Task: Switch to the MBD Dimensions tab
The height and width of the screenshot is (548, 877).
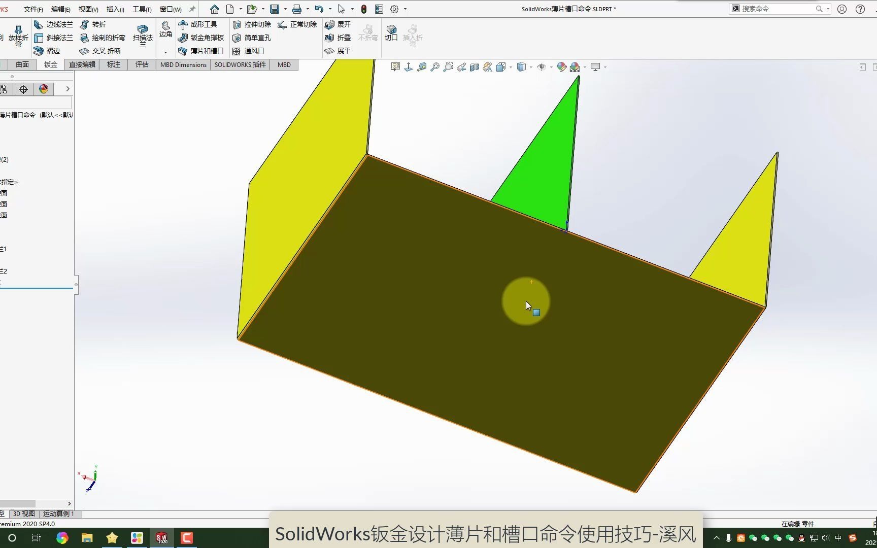Action: click(x=183, y=64)
